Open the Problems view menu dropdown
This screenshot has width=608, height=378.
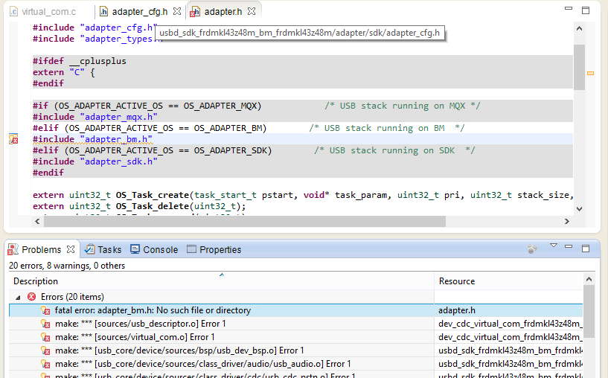click(554, 246)
